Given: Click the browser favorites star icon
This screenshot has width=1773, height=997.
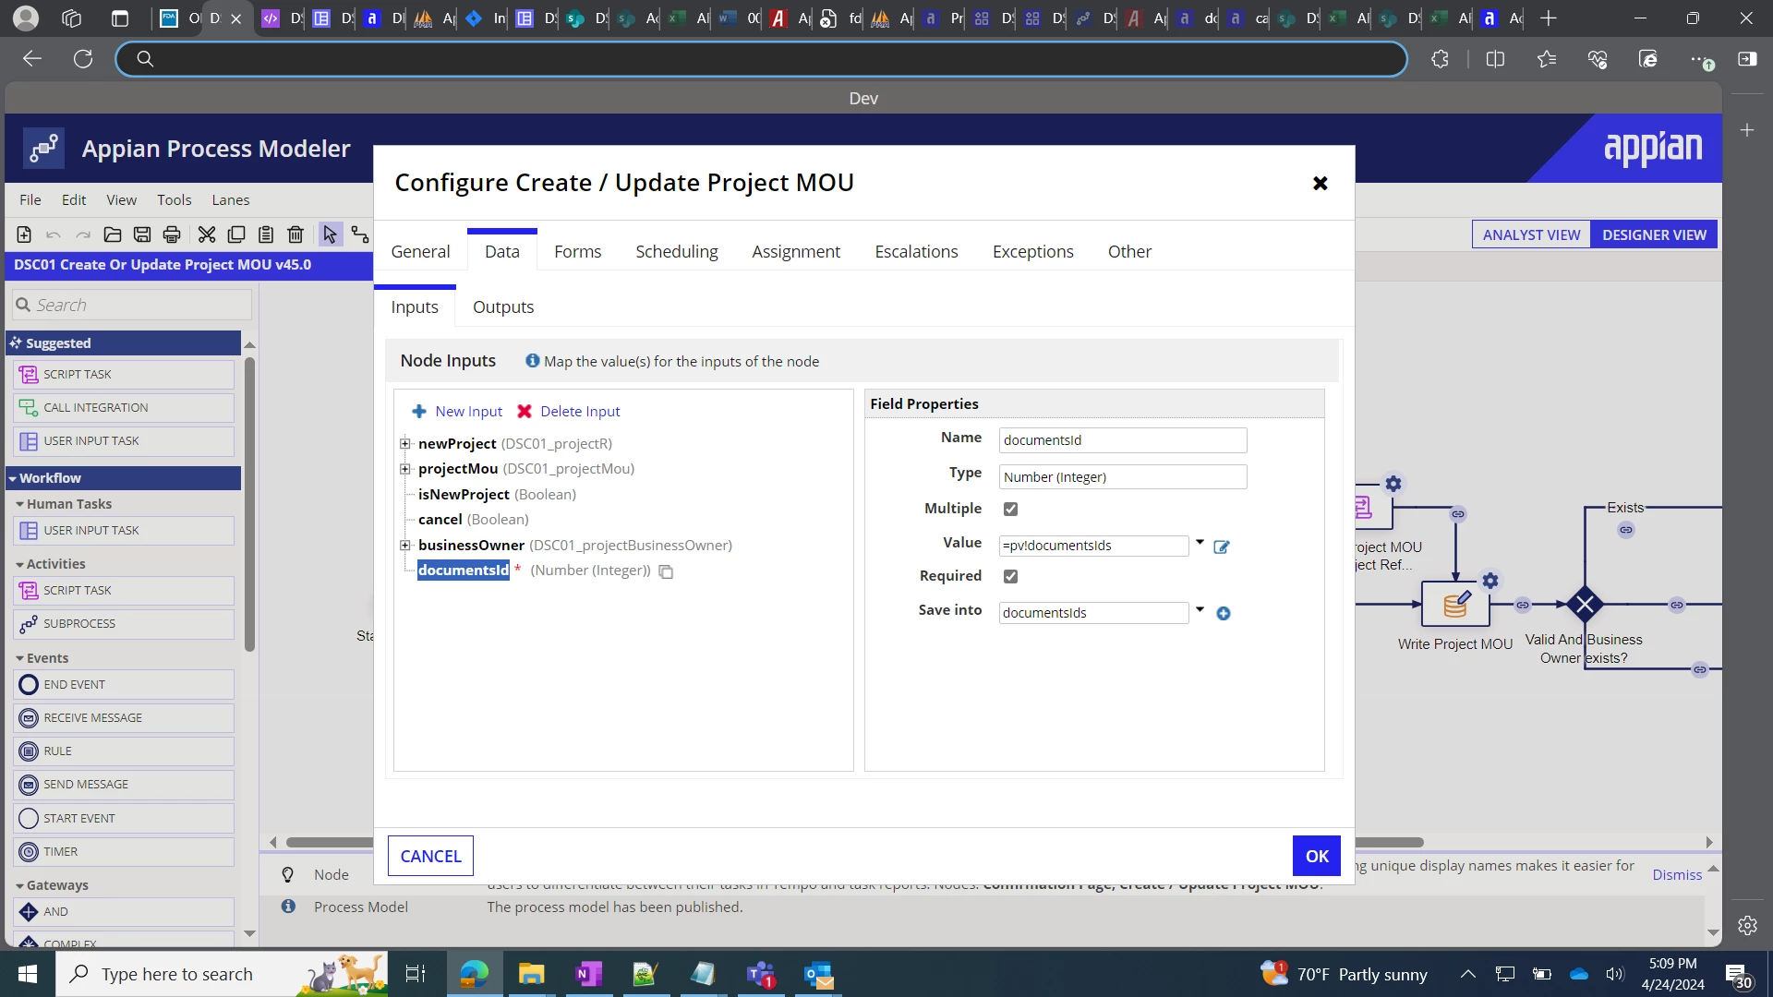Looking at the screenshot, I should click(x=1547, y=59).
